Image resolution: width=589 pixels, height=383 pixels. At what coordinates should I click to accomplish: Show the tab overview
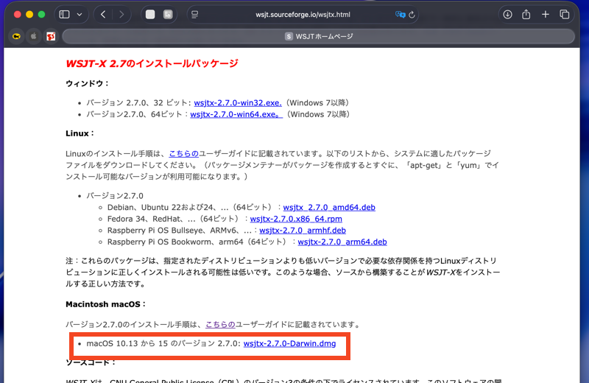coord(565,14)
